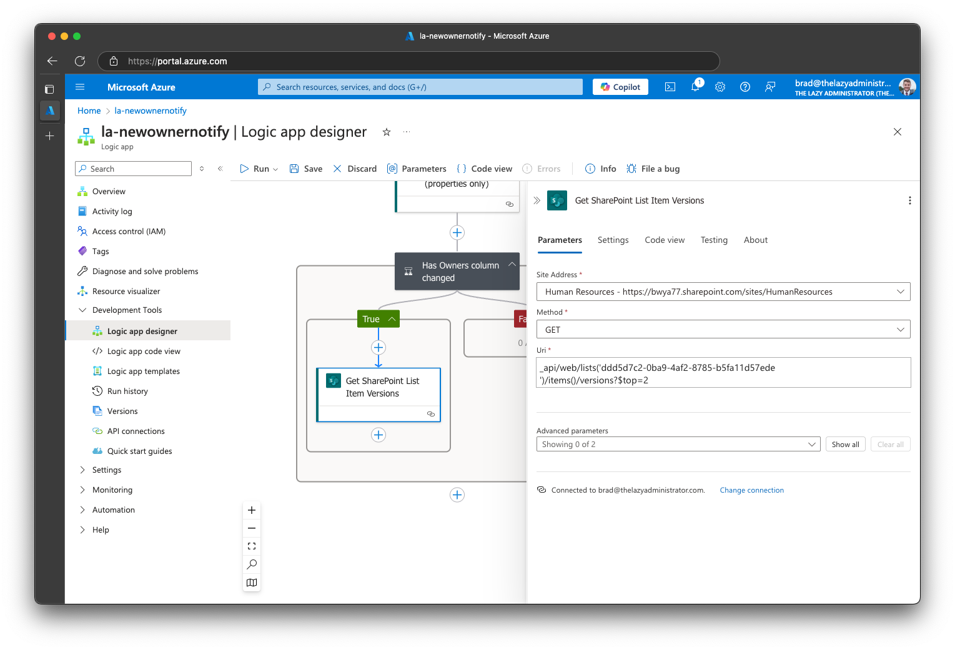Viewport: 955px width, 650px height.
Task: Collapse the left navigation with double chevron
Action: click(x=220, y=169)
